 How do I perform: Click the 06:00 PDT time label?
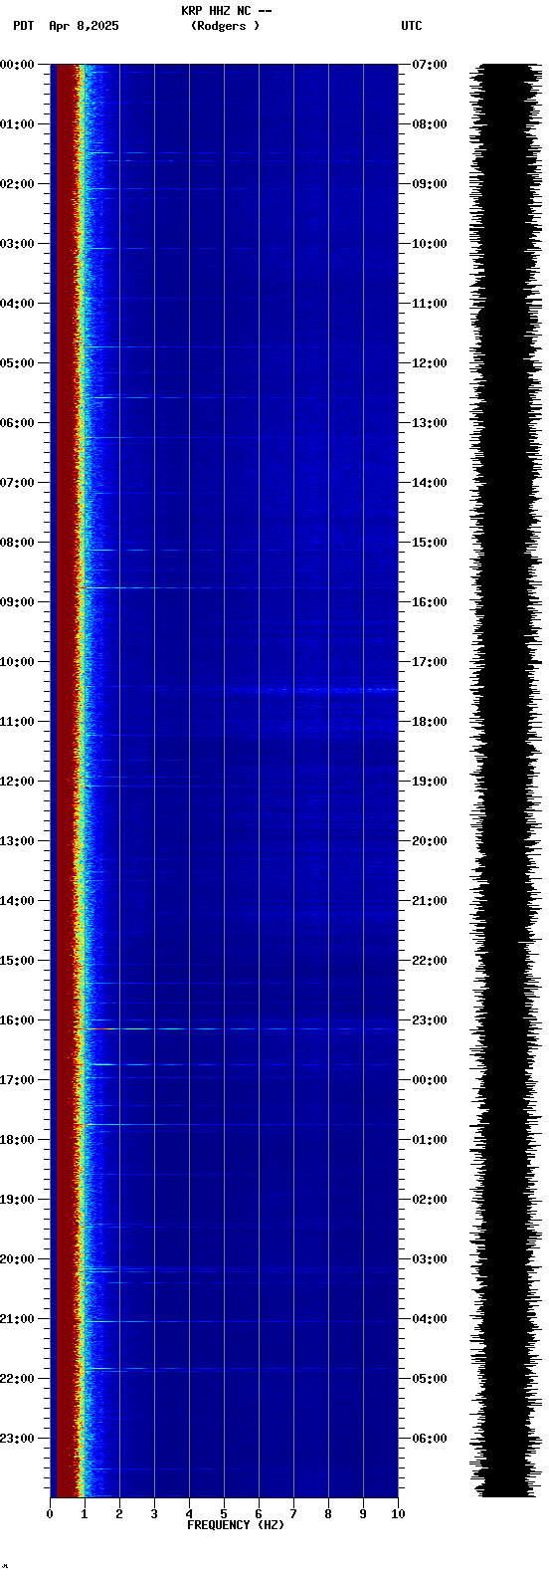point(18,423)
